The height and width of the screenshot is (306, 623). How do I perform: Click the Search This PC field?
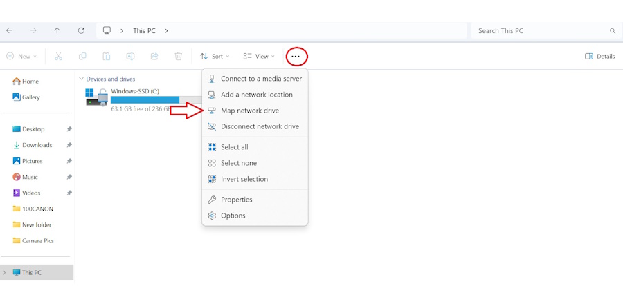[540, 31]
